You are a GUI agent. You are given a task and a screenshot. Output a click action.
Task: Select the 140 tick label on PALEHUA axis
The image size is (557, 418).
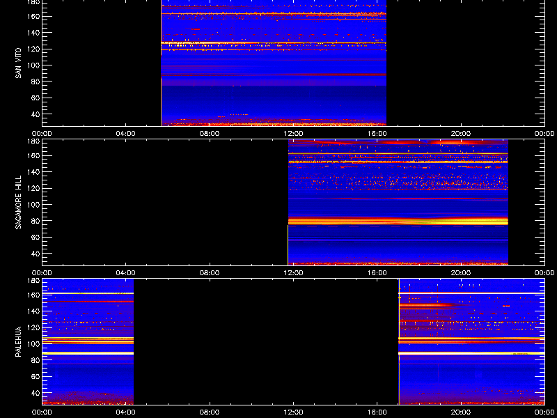click(x=33, y=311)
